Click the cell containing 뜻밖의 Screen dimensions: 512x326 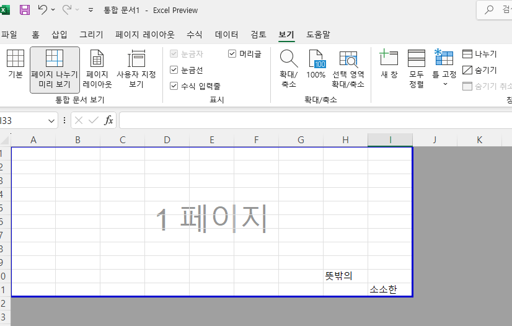[x=345, y=276]
